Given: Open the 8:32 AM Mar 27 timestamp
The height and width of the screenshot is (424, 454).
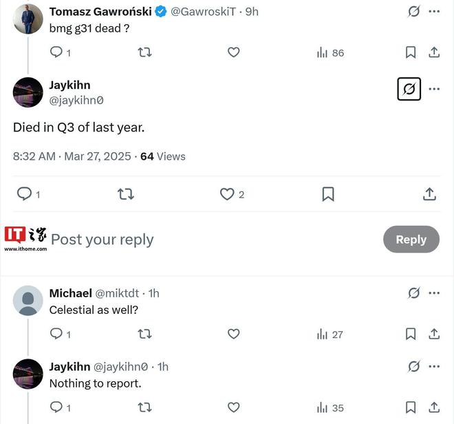Looking at the screenshot, I should 72,156.
